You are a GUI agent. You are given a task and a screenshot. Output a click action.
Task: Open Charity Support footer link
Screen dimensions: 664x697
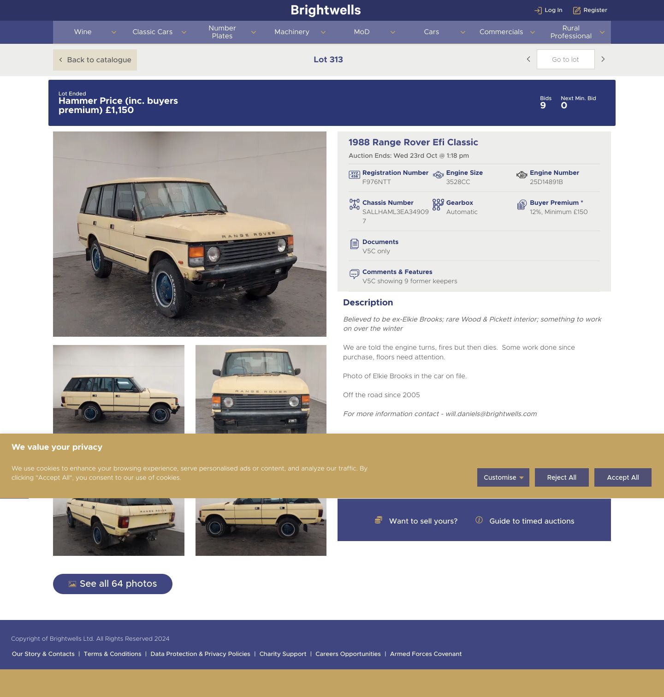coord(283,654)
